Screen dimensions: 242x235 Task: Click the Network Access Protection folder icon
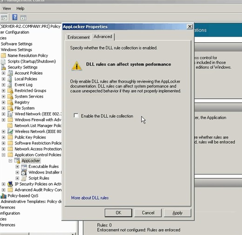coord(10,149)
